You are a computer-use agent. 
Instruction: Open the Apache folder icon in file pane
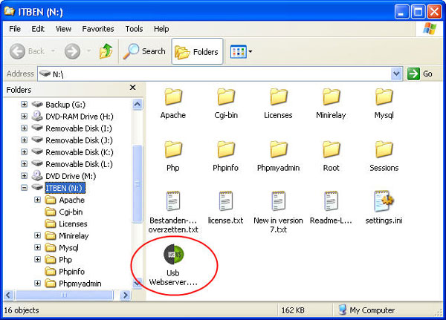pos(173,97)
